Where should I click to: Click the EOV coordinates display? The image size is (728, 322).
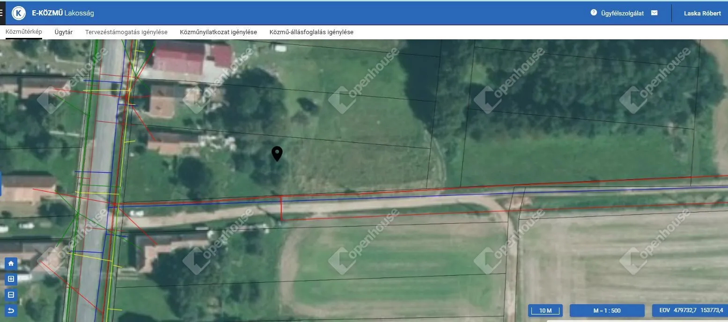(690, 310)
